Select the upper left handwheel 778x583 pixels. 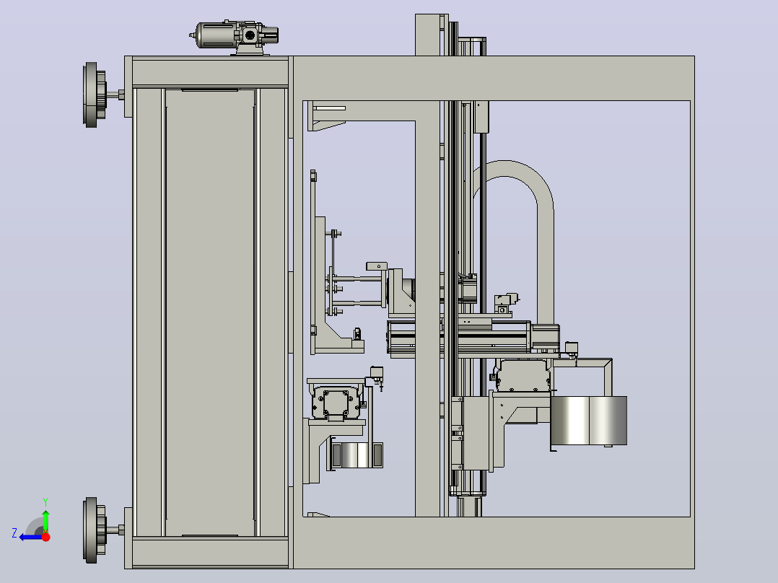click(x=95, y=95)
